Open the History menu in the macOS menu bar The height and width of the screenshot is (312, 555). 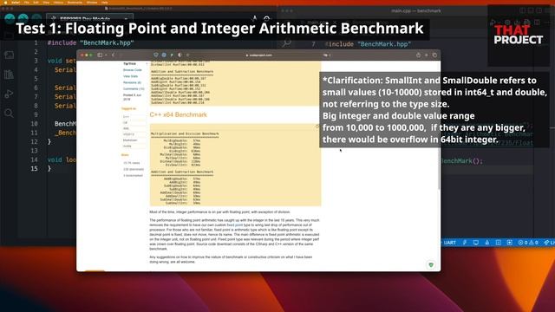point(58,3)
